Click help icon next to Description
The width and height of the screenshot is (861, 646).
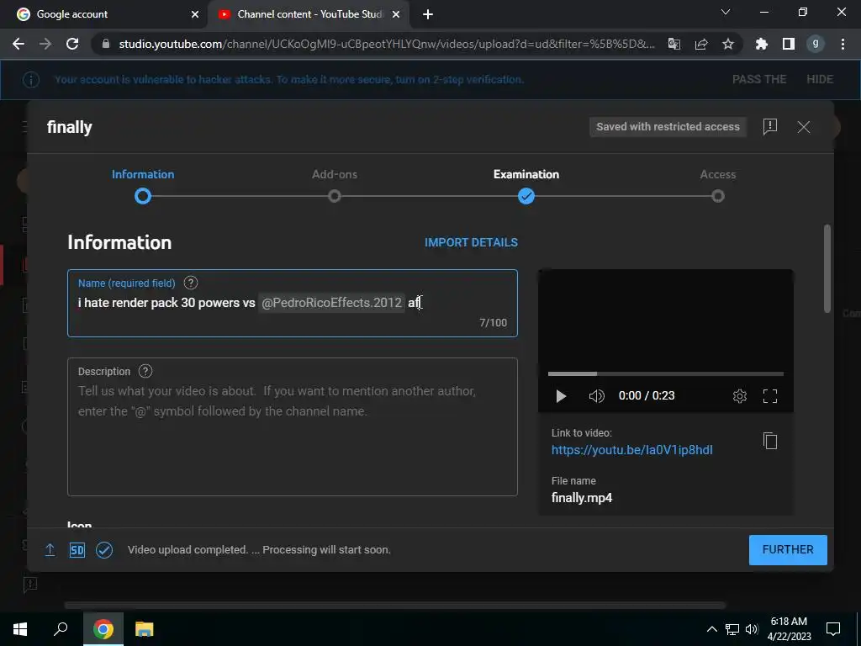tap(145, 371)
